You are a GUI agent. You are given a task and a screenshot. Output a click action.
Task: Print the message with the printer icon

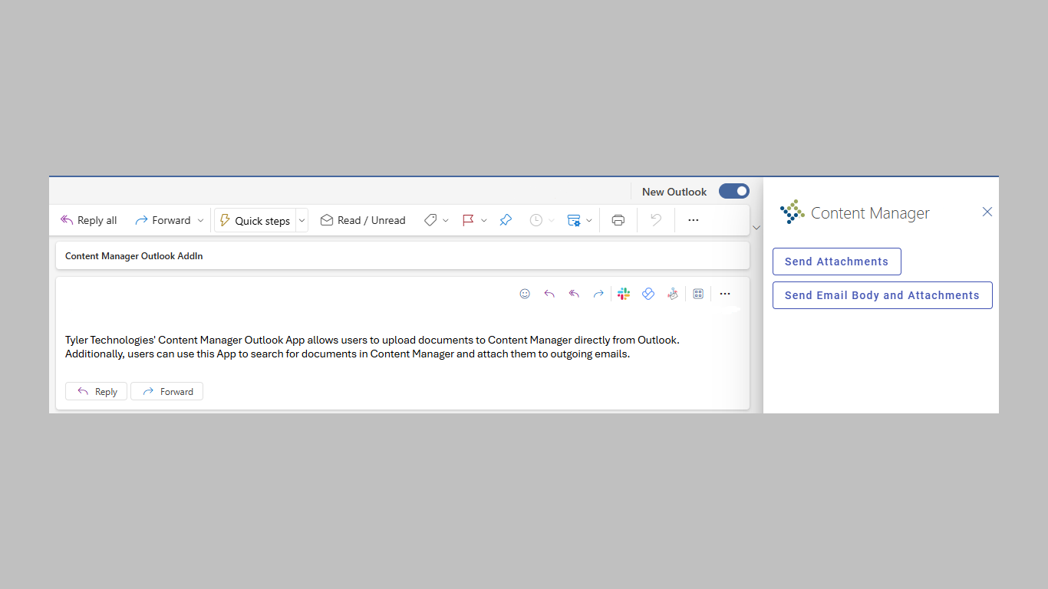618,220
